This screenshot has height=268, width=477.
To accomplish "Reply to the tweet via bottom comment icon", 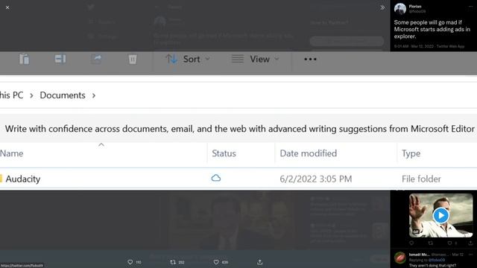I will 130,262.
